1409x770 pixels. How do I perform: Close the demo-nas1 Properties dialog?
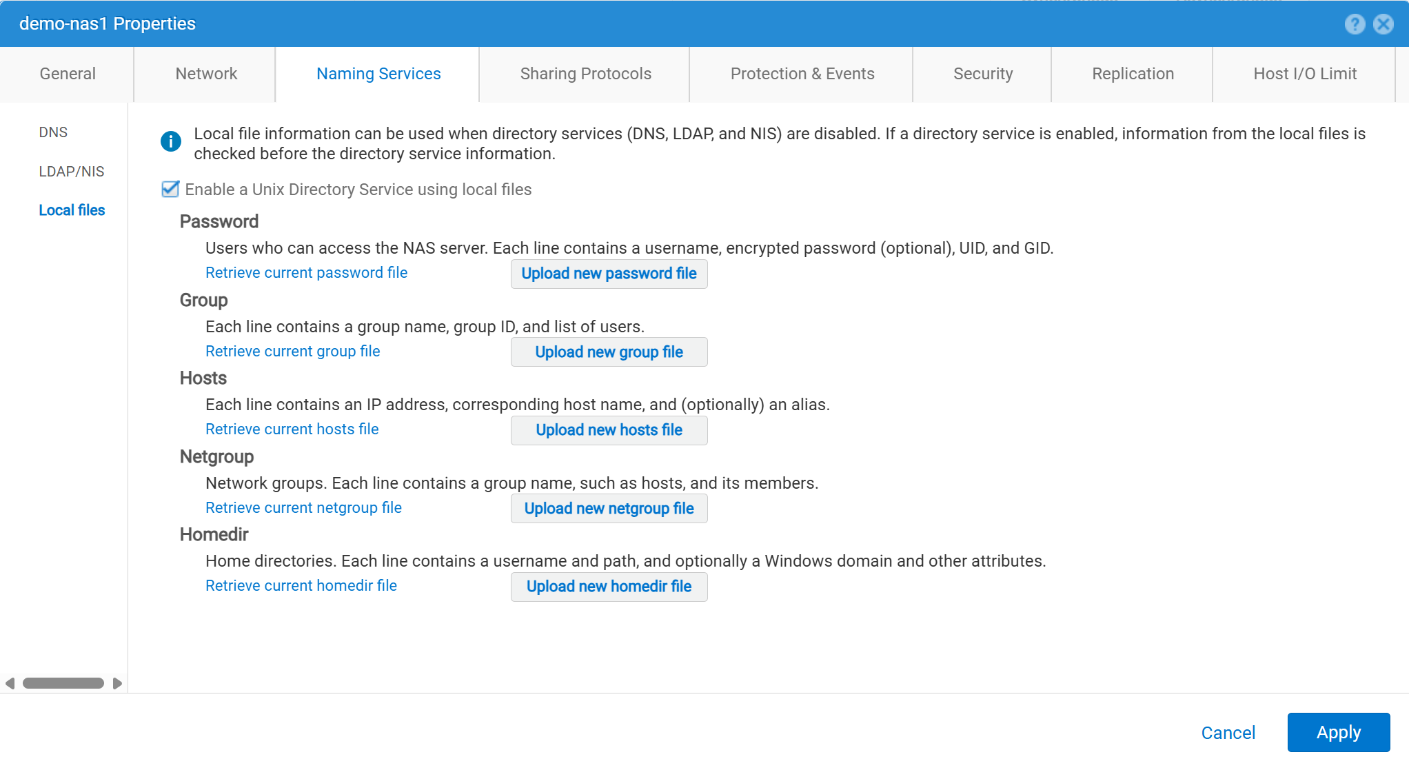[x=1383, y=24]
